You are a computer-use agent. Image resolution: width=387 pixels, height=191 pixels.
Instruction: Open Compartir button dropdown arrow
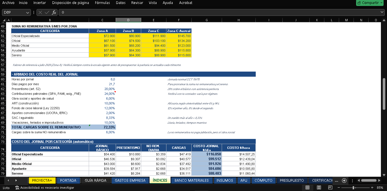[382, 3]
